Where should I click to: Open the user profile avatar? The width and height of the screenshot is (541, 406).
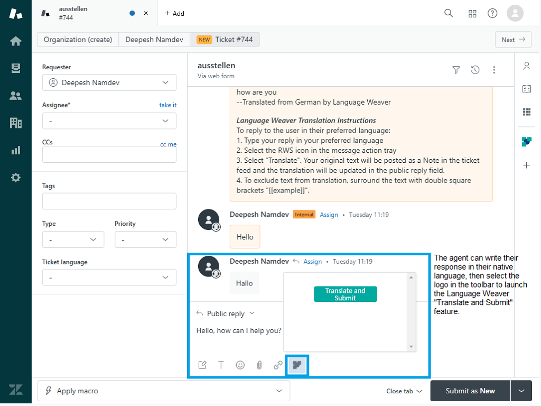[515, 13]
